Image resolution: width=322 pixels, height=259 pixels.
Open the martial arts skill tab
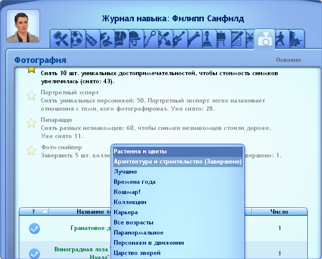point(281,39)
